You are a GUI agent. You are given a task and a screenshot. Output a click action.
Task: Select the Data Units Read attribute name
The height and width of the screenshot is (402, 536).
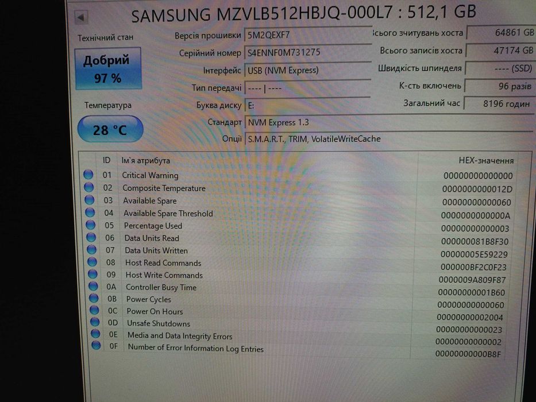[152, 238]
